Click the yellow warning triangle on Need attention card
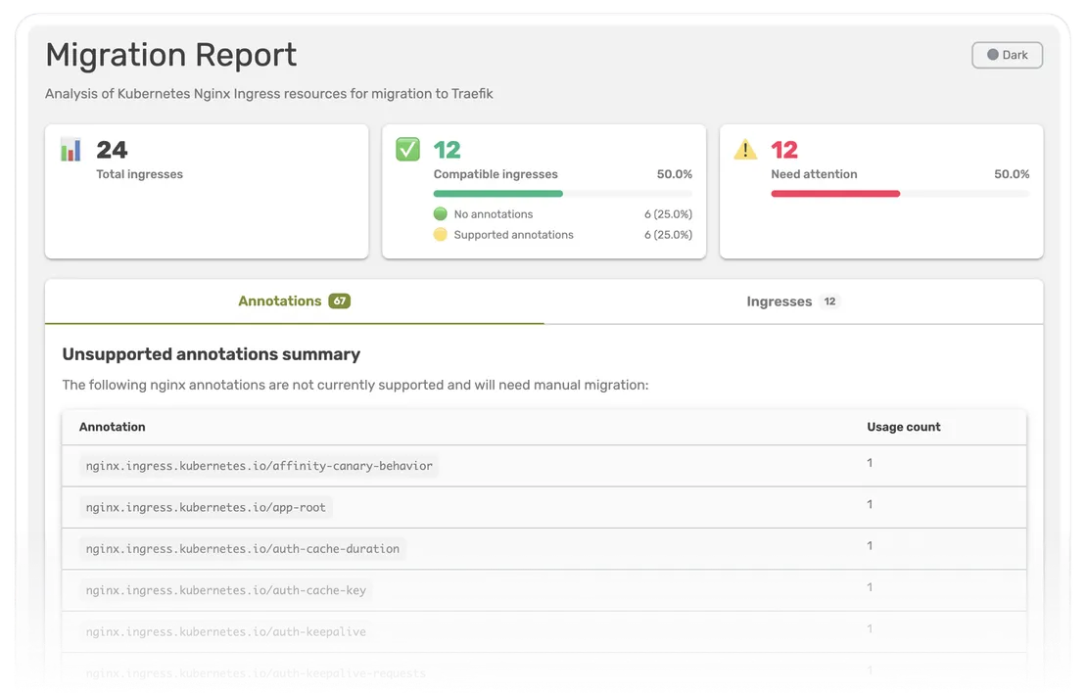Screen dimensions: 1087x693 [x=744, y=149]
